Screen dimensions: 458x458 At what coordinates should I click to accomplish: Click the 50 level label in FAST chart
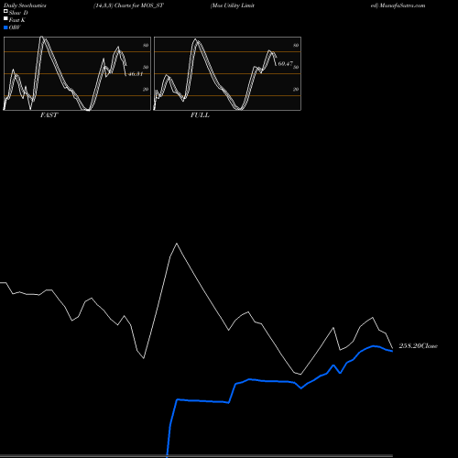pyautogui.click(x=146, y=67)
